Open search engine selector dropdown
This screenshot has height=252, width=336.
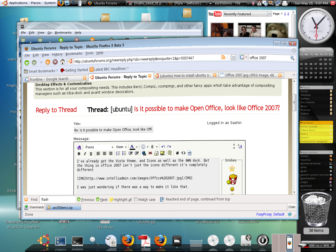243,57
